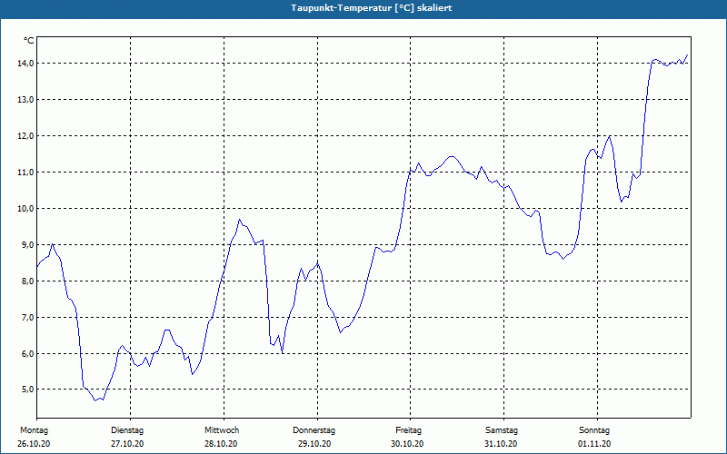
Task: Click the date 01.11.20
Action: pos(594,444)
